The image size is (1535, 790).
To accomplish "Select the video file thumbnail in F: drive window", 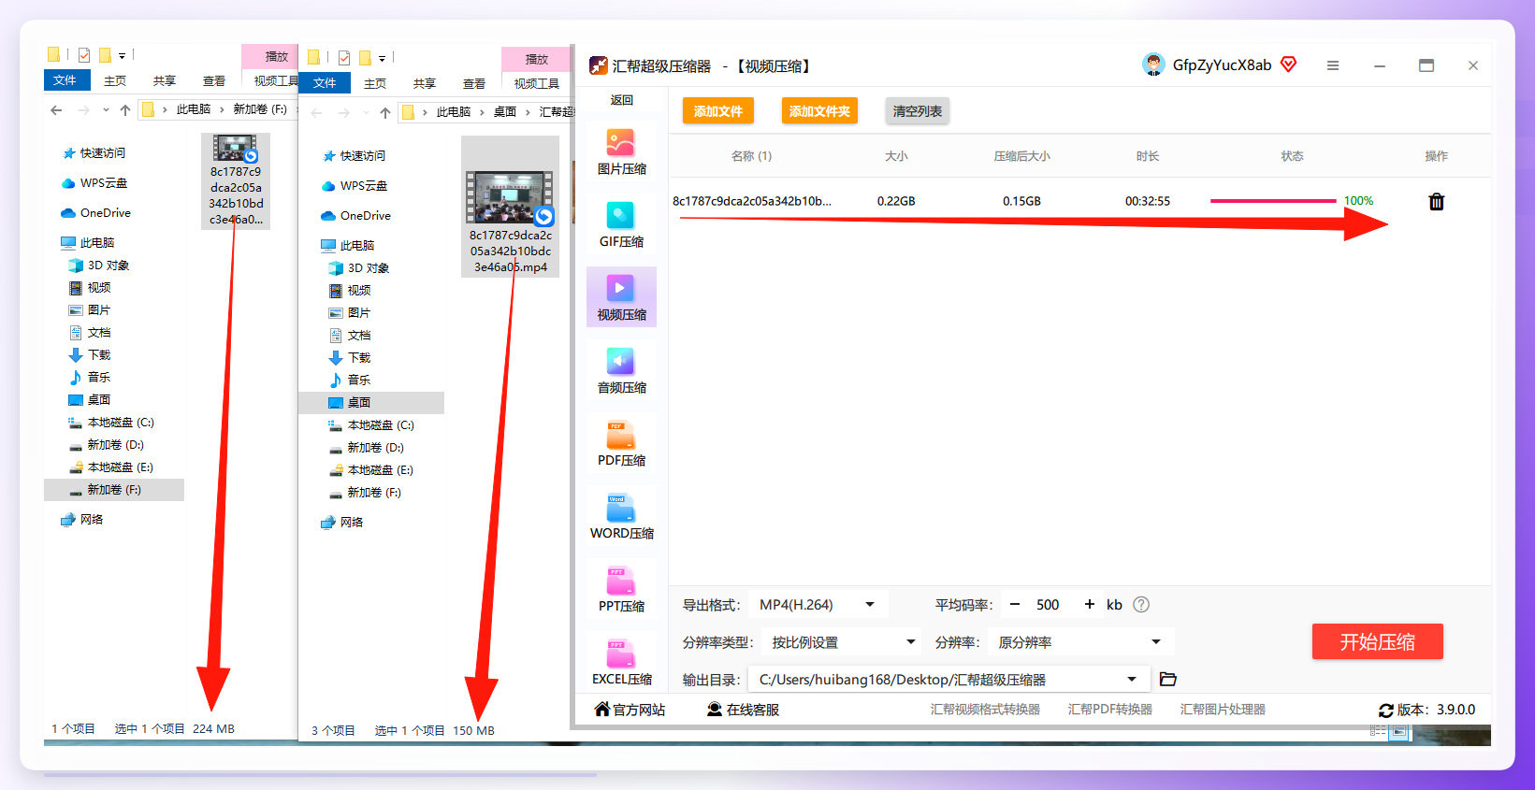I will point(236,180).
